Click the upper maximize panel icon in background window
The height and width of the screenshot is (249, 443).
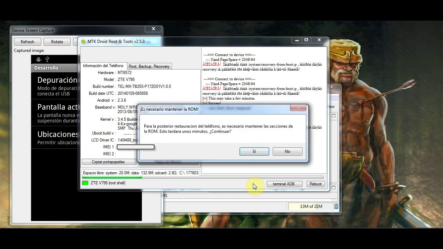pyautogui.click(x=334, y=116)
